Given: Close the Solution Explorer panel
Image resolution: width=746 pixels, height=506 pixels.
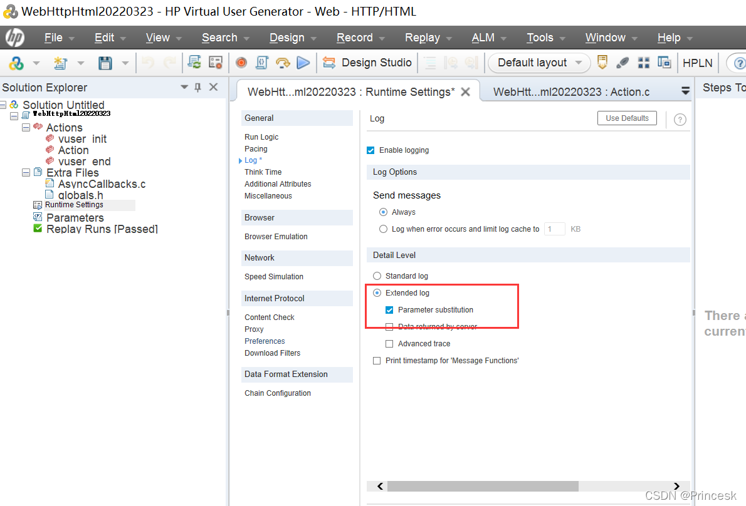Looking at the screenshot, I should pyautogui.click(x=214, y=87).
